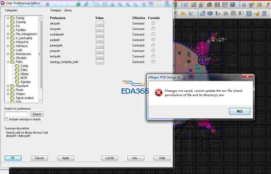Viewport: 271px width, 174px height.
Task: Click the gold circle icon in second toolbar row
Action: pyautogui.click(x=183, y=13)
